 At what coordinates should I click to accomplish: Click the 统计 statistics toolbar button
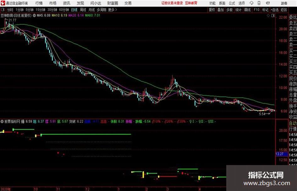[x=239, y=10]
